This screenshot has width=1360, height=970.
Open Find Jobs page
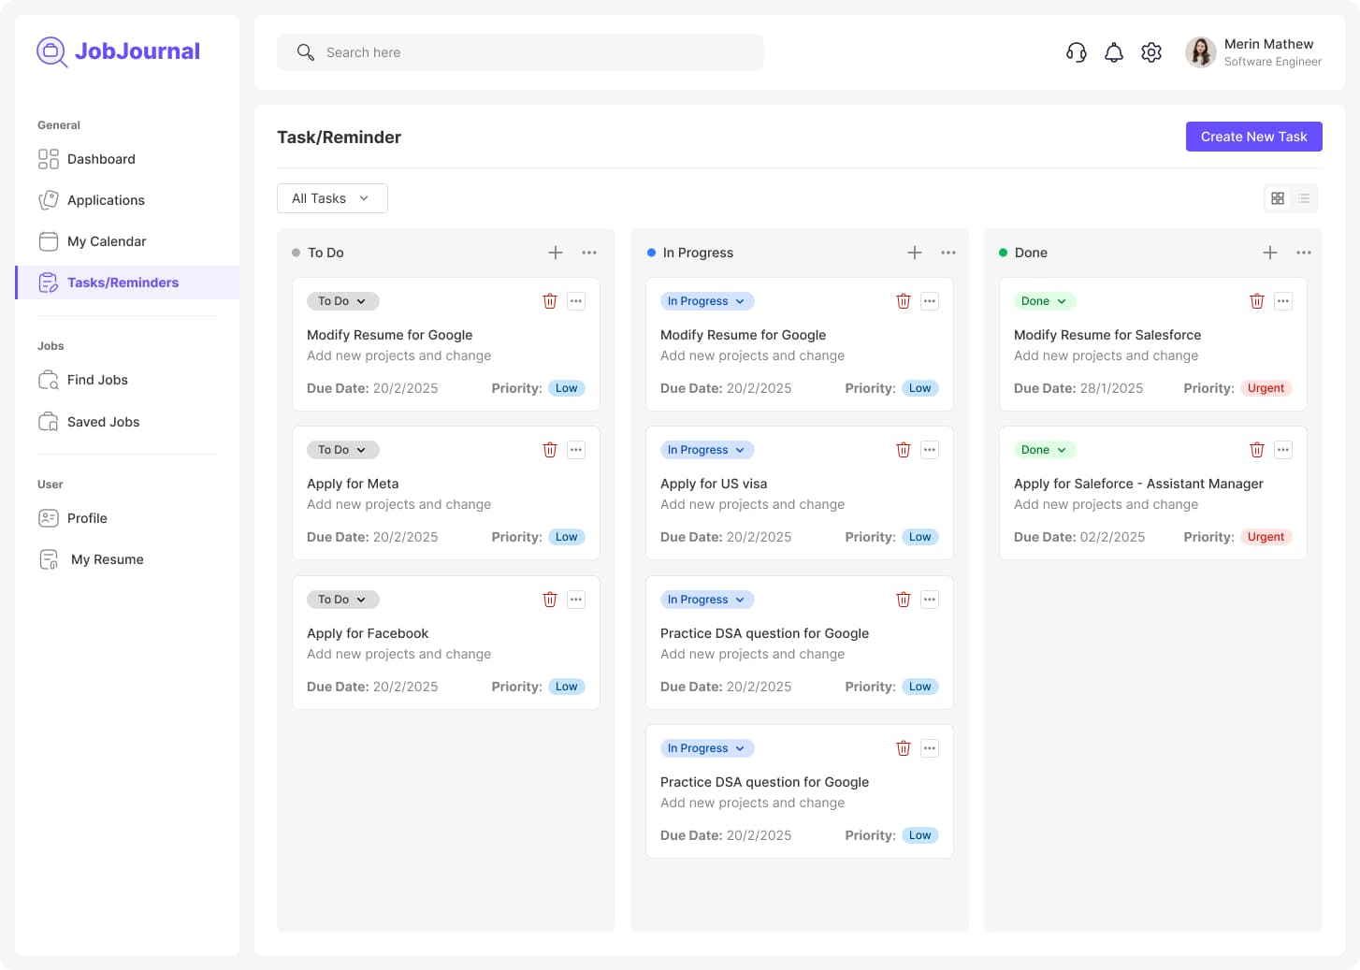click(127, 380)
